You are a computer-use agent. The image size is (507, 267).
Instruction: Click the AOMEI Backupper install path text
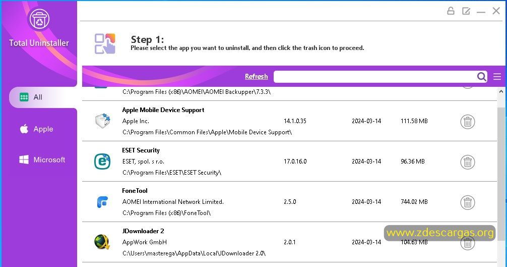tap(197, 92)
